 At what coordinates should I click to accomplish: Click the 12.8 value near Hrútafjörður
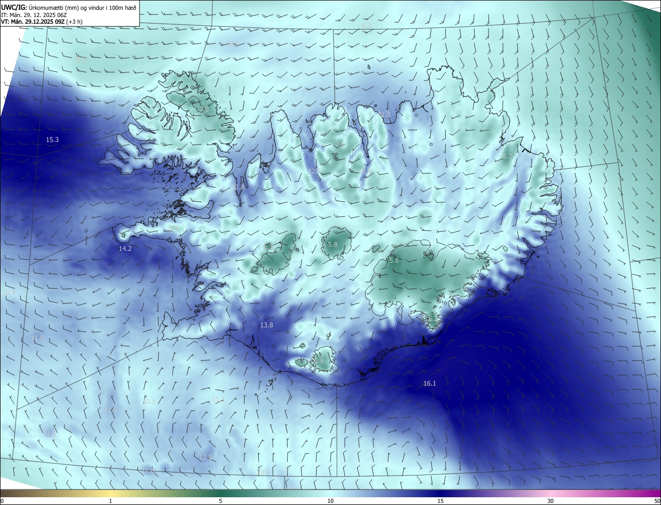(x=238, y=187)
